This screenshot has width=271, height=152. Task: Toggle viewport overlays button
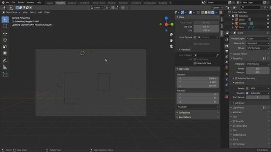tap(190, 12)
